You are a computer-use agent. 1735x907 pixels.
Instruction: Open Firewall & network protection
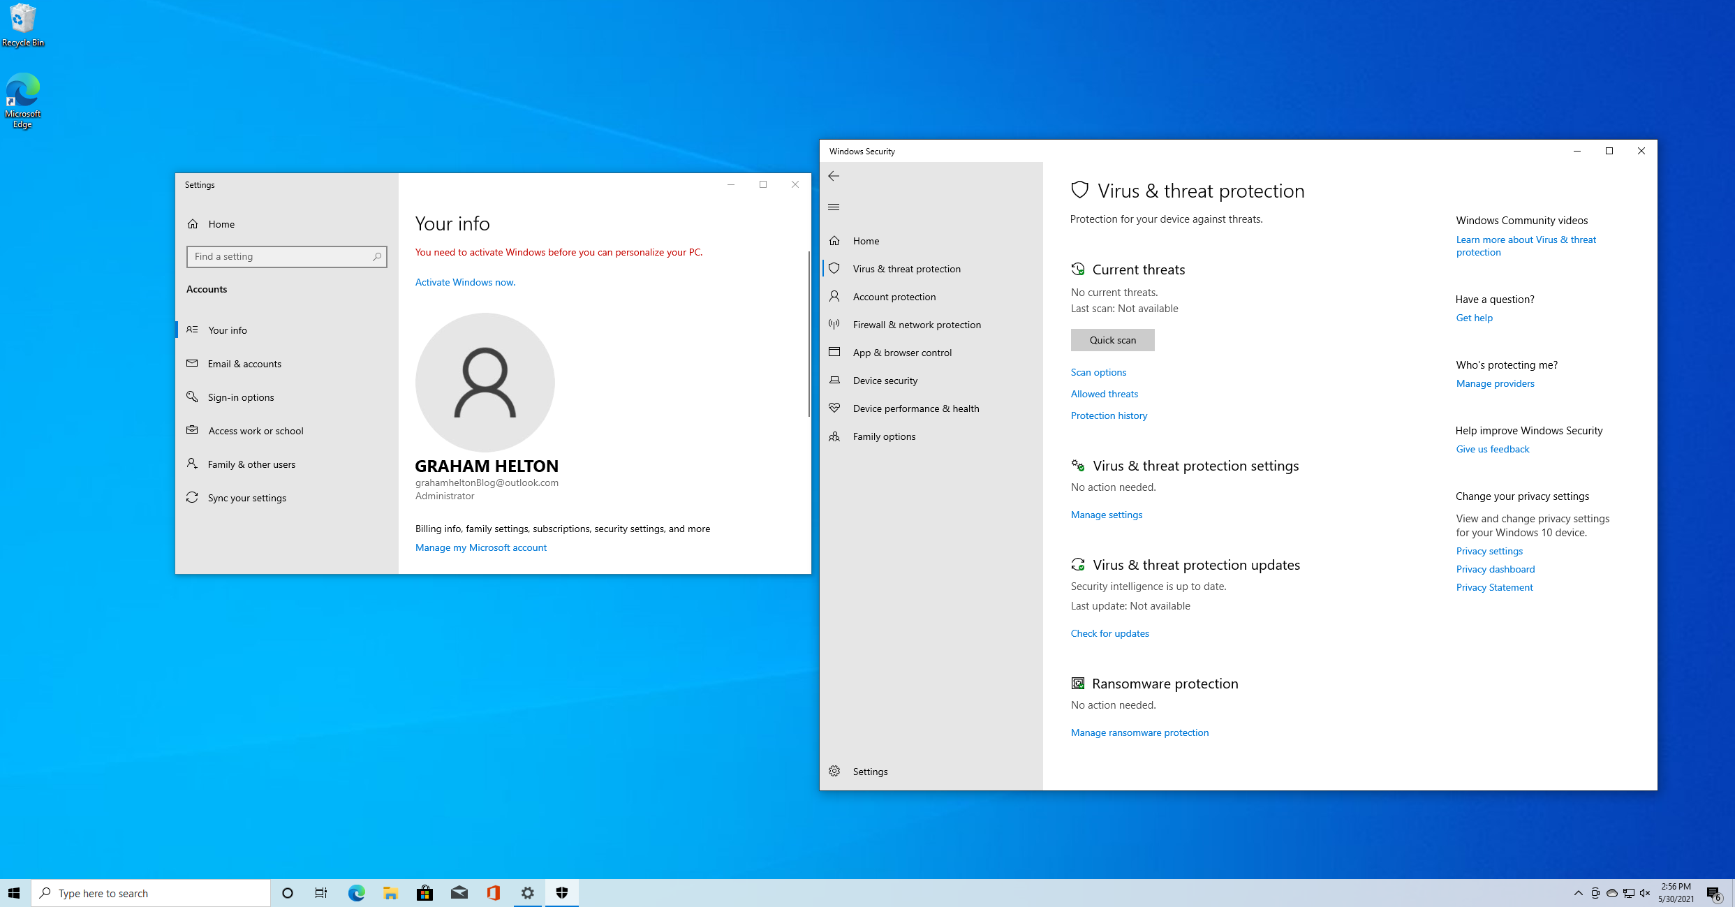click(931, 325)
